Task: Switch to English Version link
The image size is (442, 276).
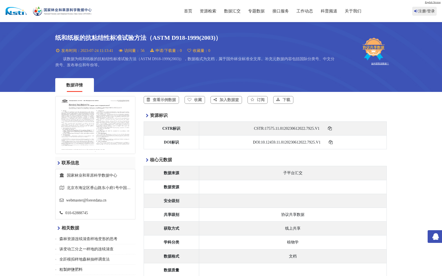Action: click(433, 2)
